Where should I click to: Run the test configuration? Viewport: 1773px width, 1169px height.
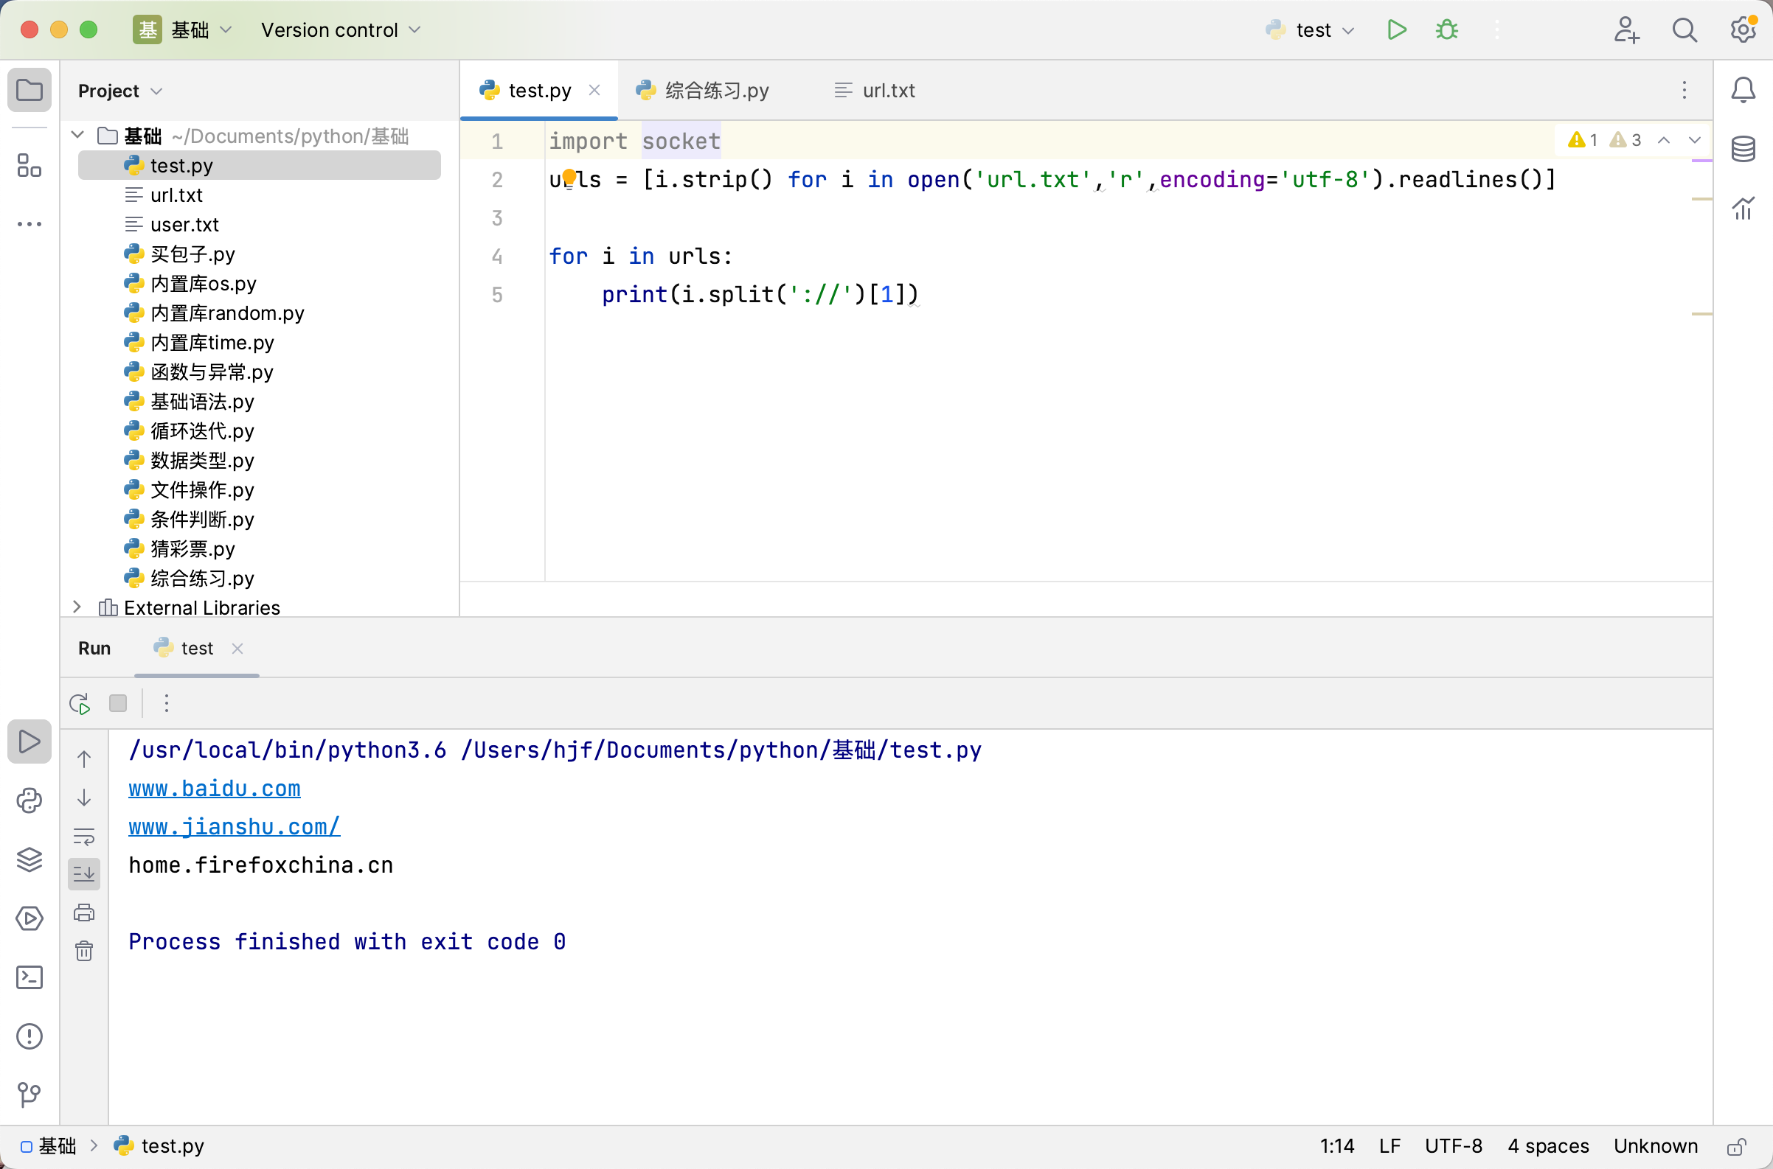(1397, 29)
